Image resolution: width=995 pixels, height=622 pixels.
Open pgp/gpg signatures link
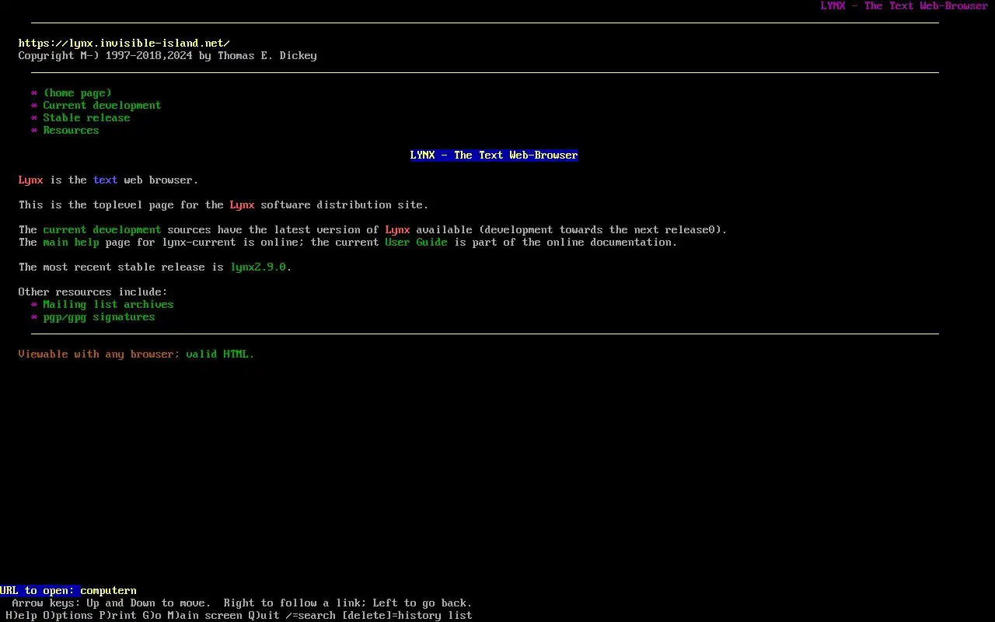pyautogui.click(x=99, y=317)
